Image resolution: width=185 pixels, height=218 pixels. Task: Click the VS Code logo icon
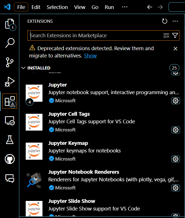pyautogui.click(x=7, y=7)
